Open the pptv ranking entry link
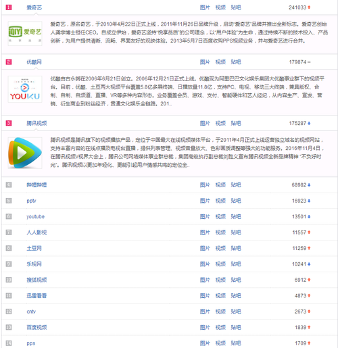Viewport: 338px width, 348px height. (31, 201)
